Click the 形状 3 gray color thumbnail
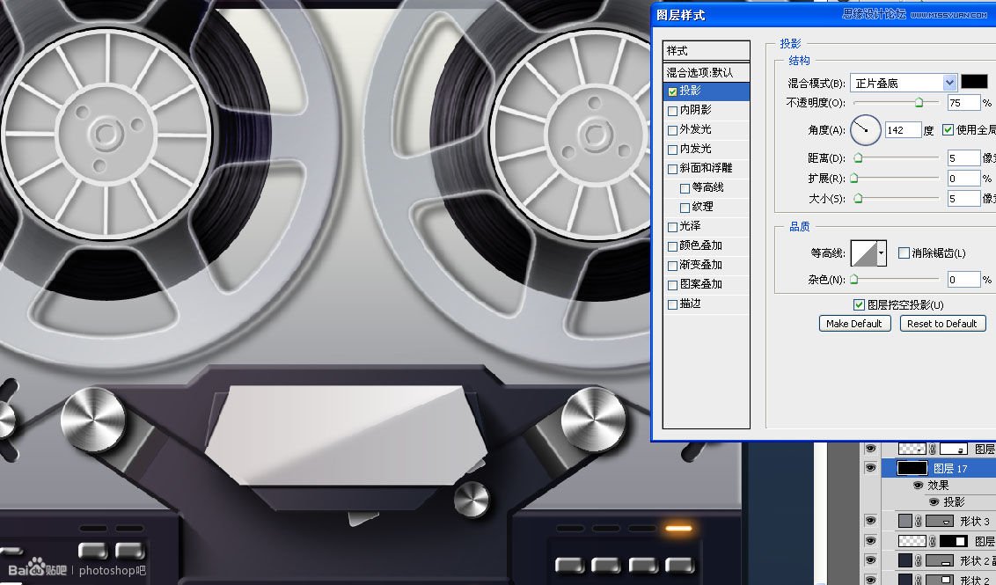The width and height of the screenshot is (996, 585). tap(905, 522)
